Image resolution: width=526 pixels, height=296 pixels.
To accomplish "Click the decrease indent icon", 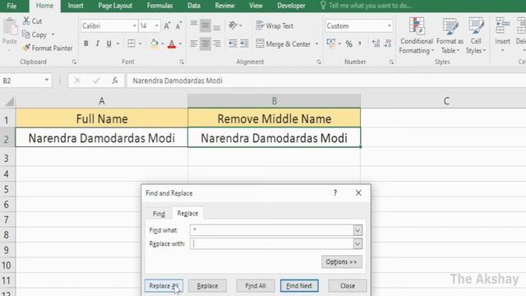I will pyautogui.click(x=233, y=44).
